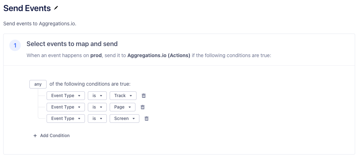358x156 pixels.
Task: Click the bold 'Aggregations.io (Actions)' destination name
Action: [159, 56]
